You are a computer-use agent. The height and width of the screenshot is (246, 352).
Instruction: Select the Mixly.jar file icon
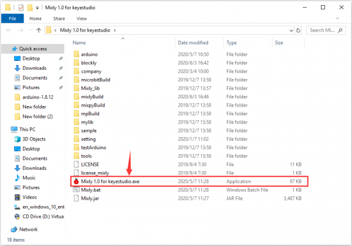click(x=76, y=199)
